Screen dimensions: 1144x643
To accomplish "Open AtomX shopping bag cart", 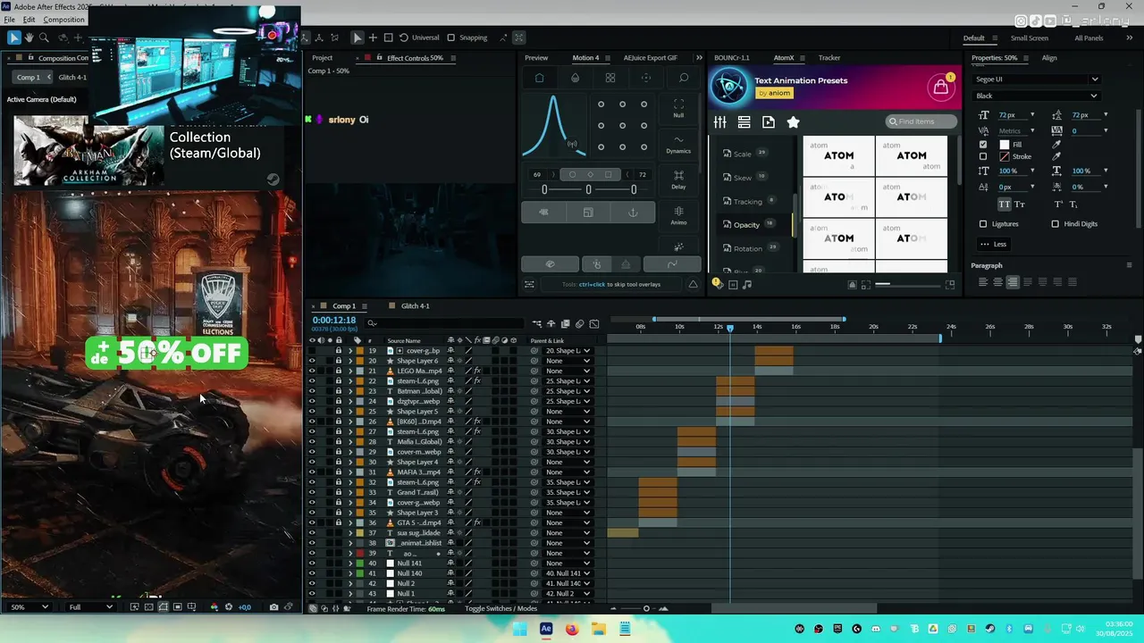I will point(940,87).
